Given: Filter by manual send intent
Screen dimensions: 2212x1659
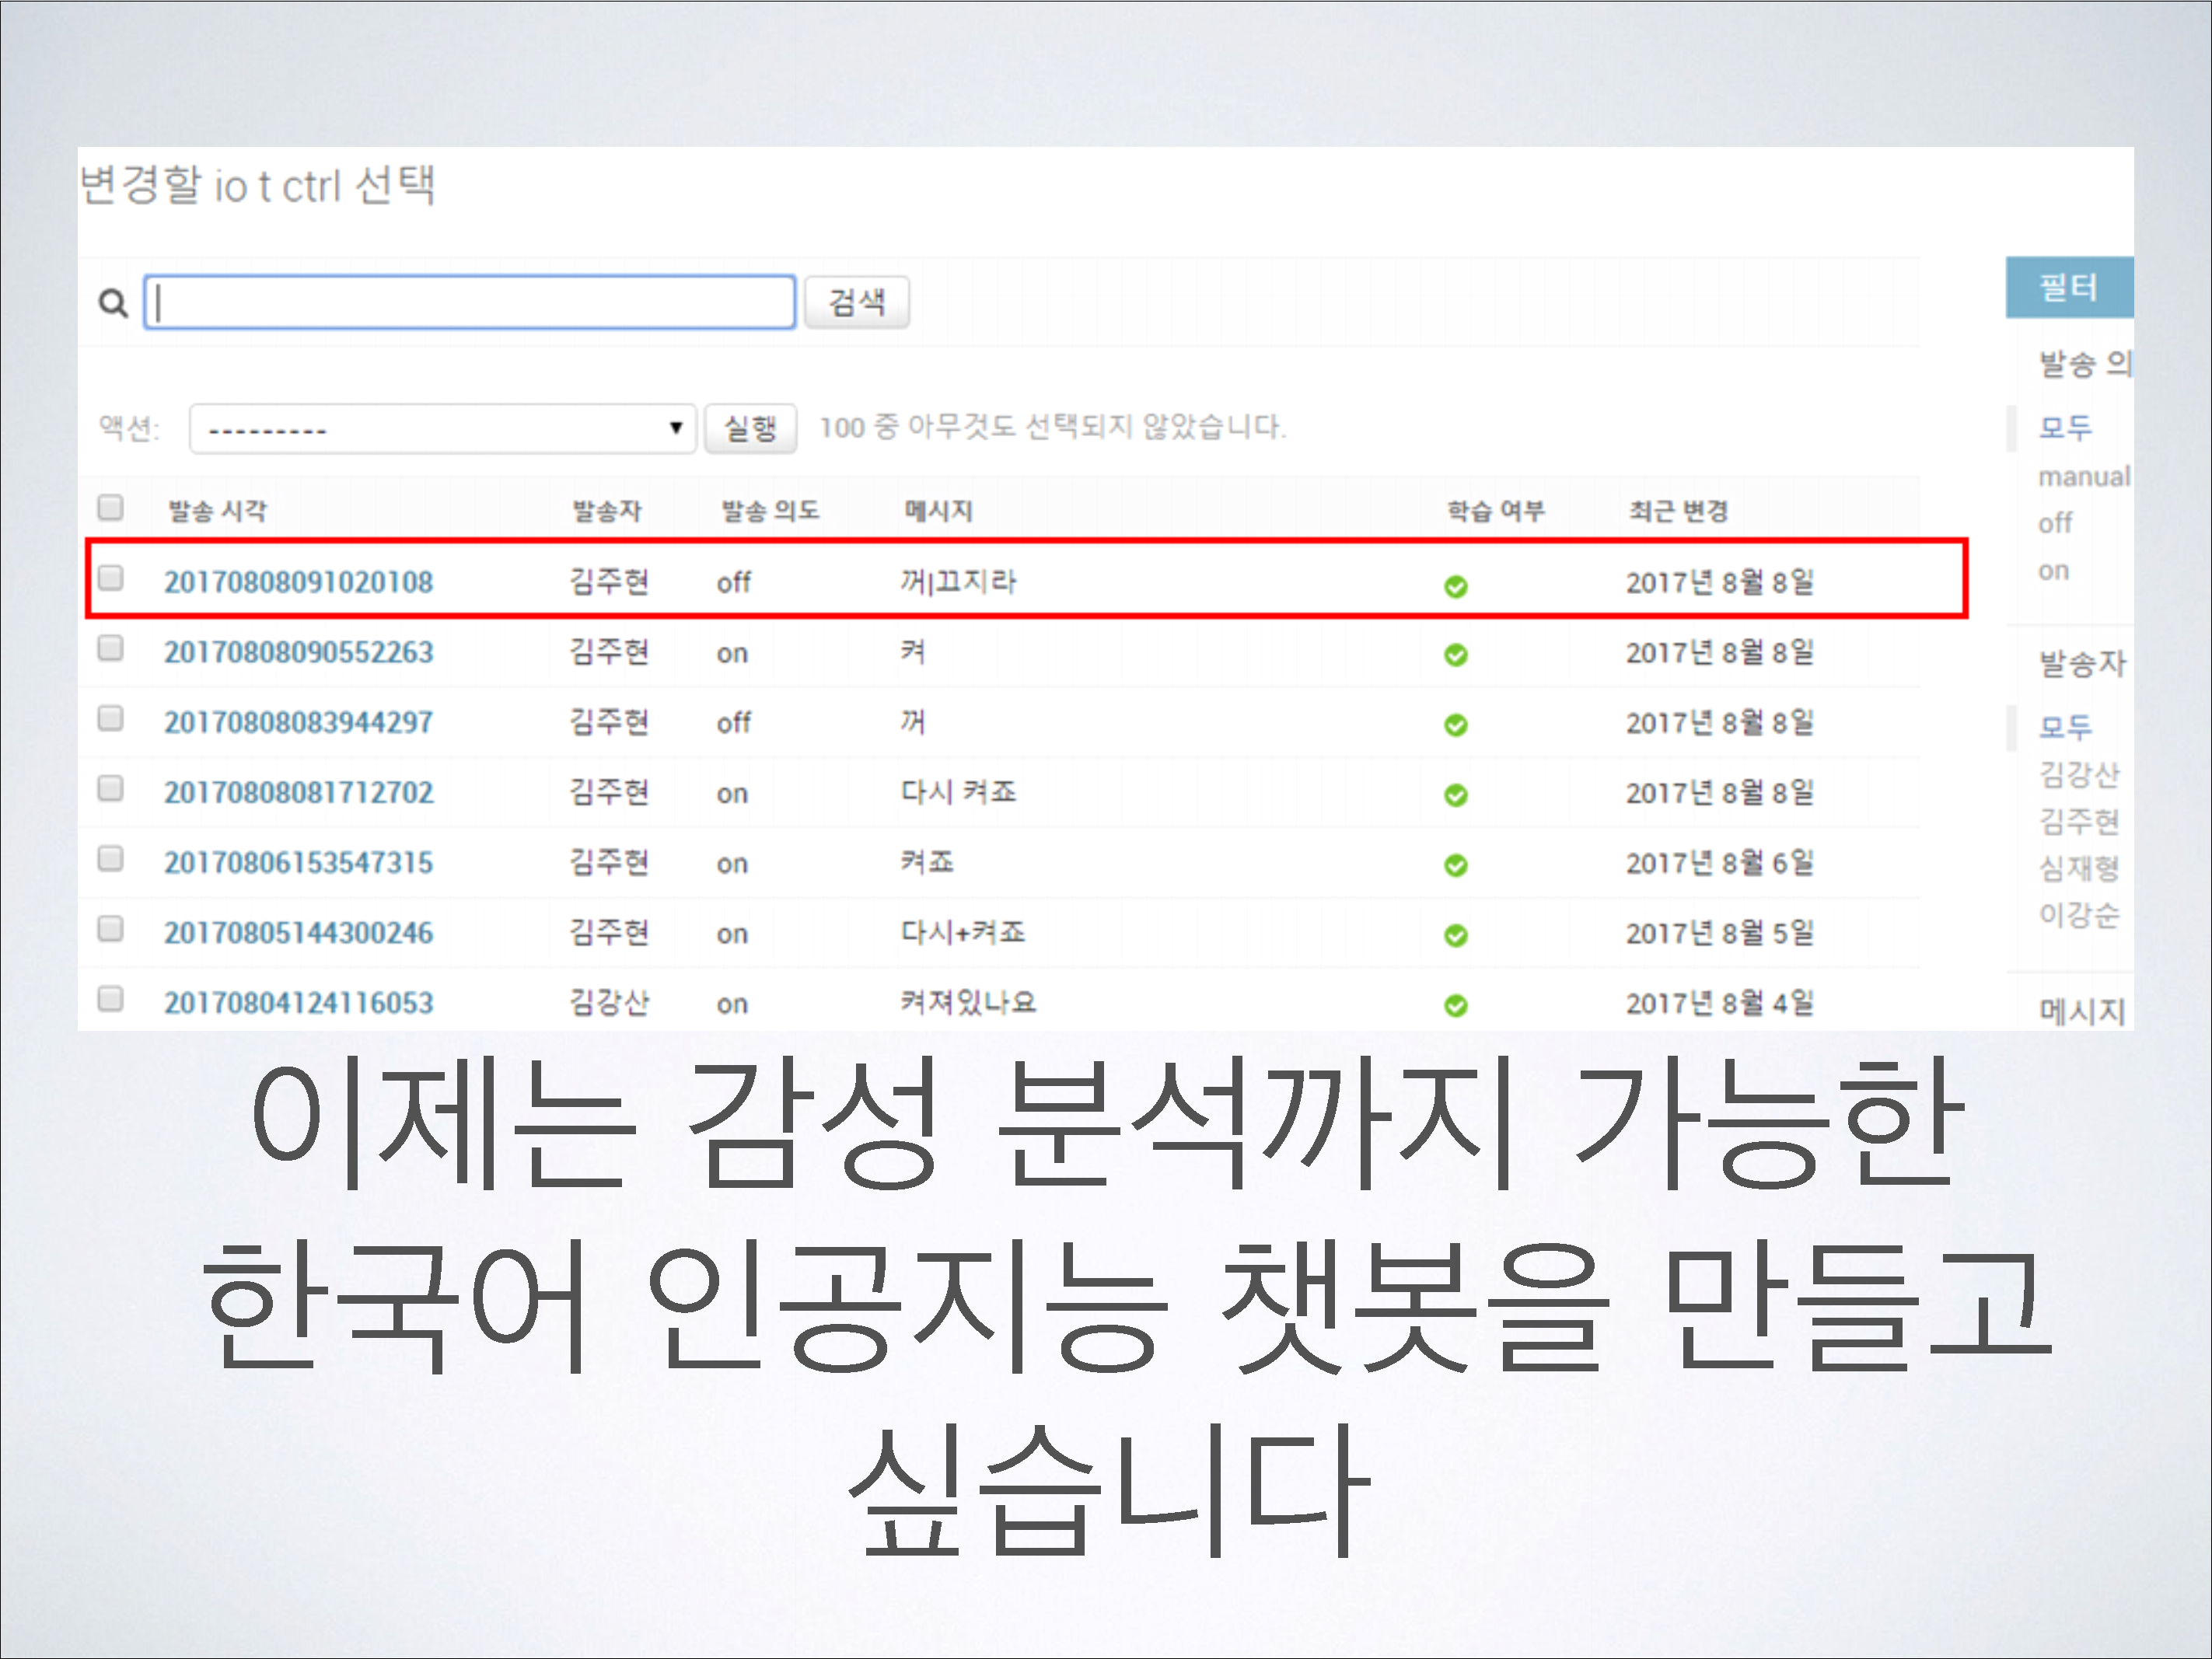Looking at the screenshot, I should (2083, 477).
